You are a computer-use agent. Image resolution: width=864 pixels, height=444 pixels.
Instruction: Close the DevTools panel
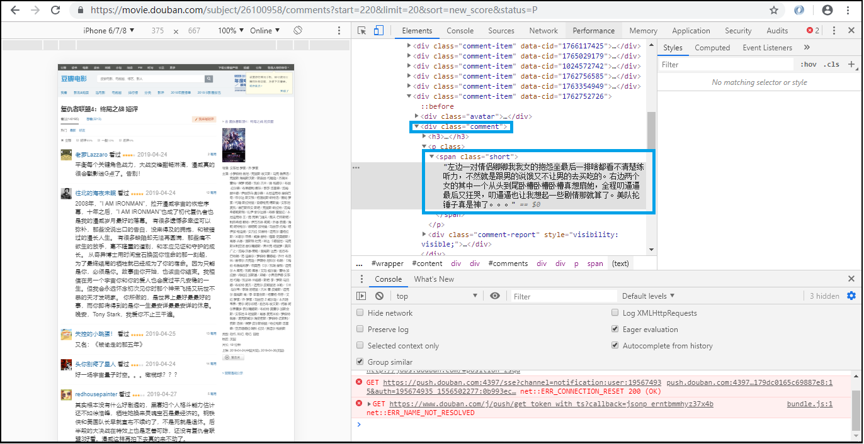[x=852, y=30]
